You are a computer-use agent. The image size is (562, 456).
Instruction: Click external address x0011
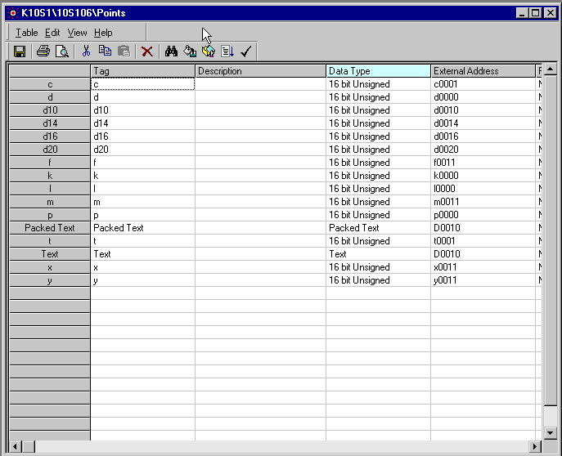[x=483, y=267]
